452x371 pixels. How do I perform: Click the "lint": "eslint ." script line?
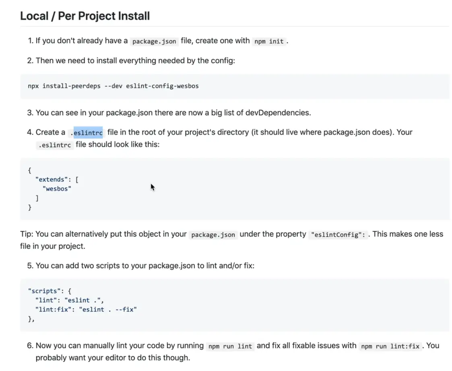[70, 300]
